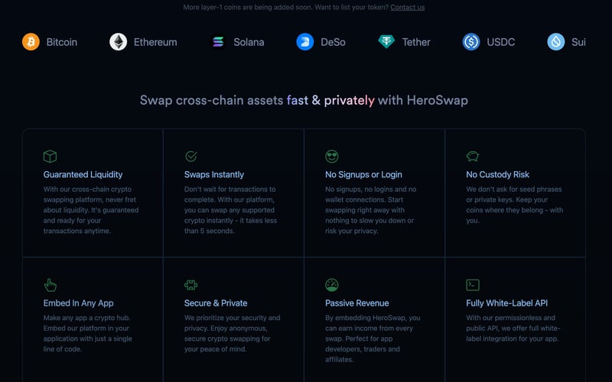This screenshot has width=612, height=382.
Task: Click the cube icon above Guaranteed Liquidity
Action: click(x=50, y=157)
